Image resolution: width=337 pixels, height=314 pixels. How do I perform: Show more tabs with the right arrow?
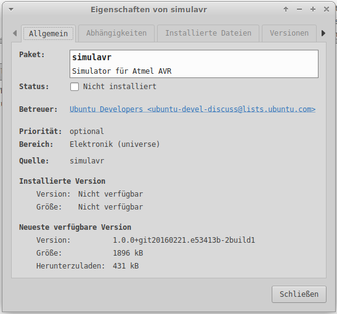point(323,33)
